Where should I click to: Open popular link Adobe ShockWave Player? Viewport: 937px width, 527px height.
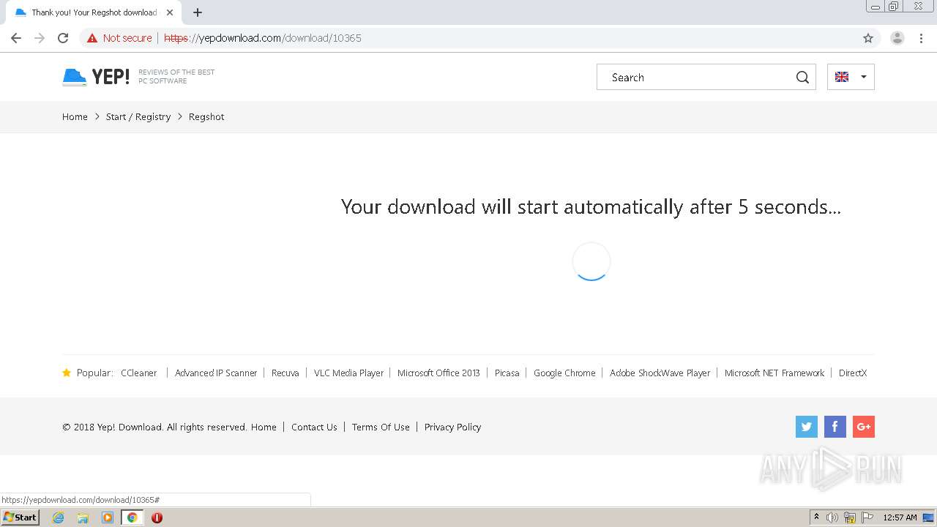tap(660, 373)
